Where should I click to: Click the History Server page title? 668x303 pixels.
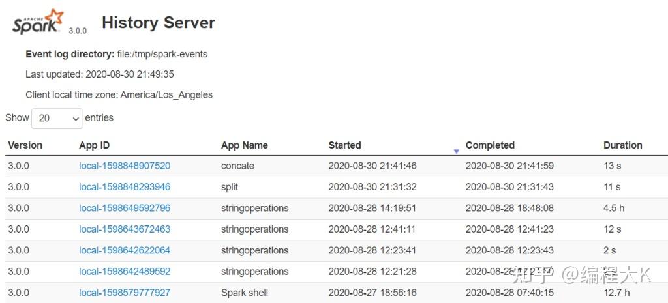(x=159, y=23)
